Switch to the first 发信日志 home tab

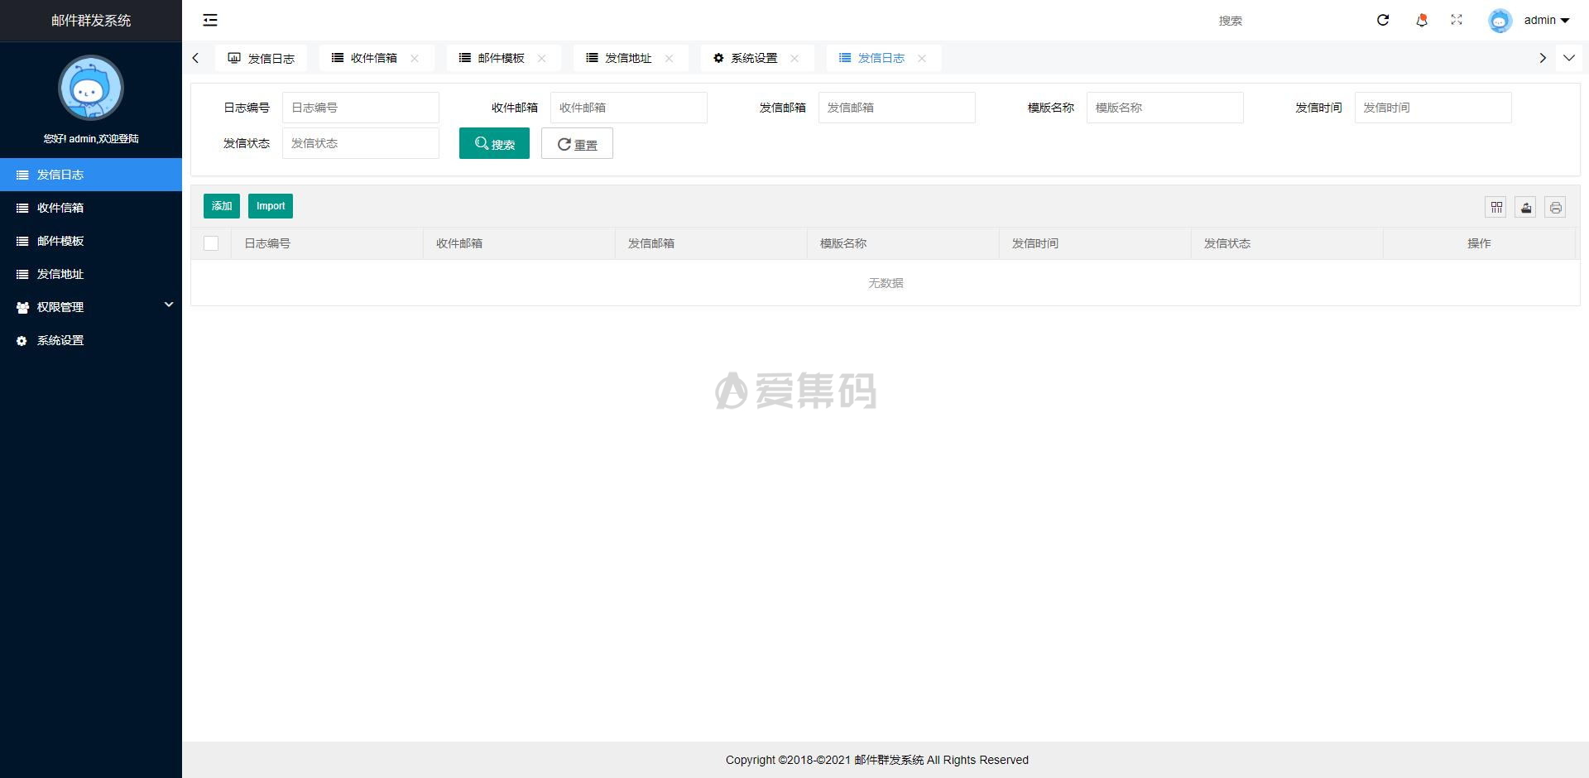tap(262, 58)
